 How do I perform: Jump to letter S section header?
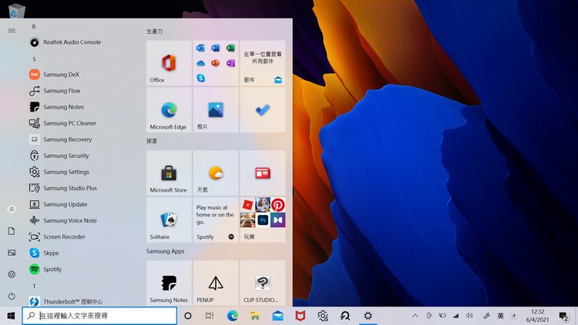click(x=34, y=59)
